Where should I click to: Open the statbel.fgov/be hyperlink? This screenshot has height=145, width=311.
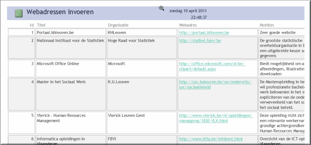[x=200, y=41]
